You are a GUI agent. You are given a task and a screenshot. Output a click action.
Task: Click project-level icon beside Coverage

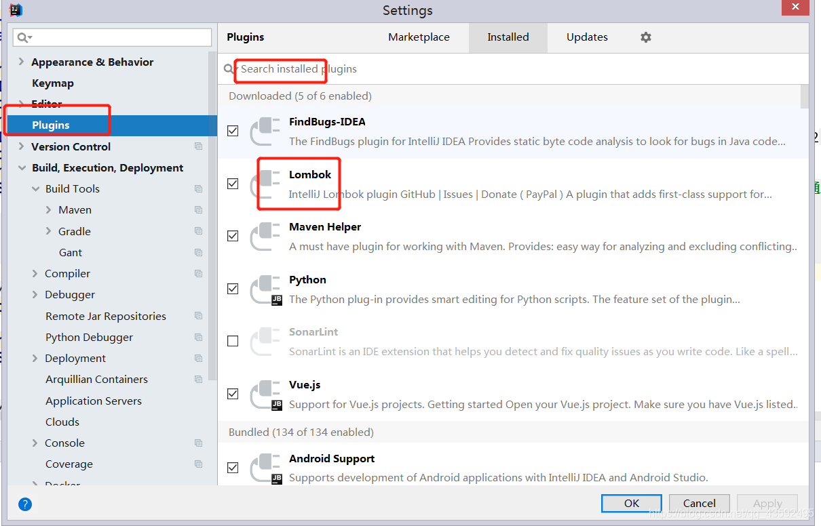tap(198, 464)
